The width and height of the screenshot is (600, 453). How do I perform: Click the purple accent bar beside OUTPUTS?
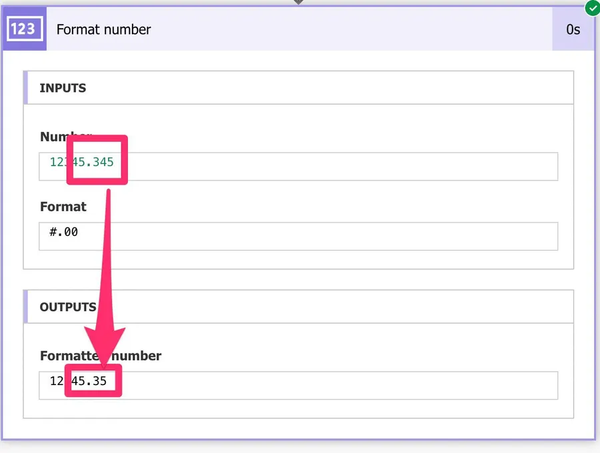pyautogui.click(x=25, y=307)
